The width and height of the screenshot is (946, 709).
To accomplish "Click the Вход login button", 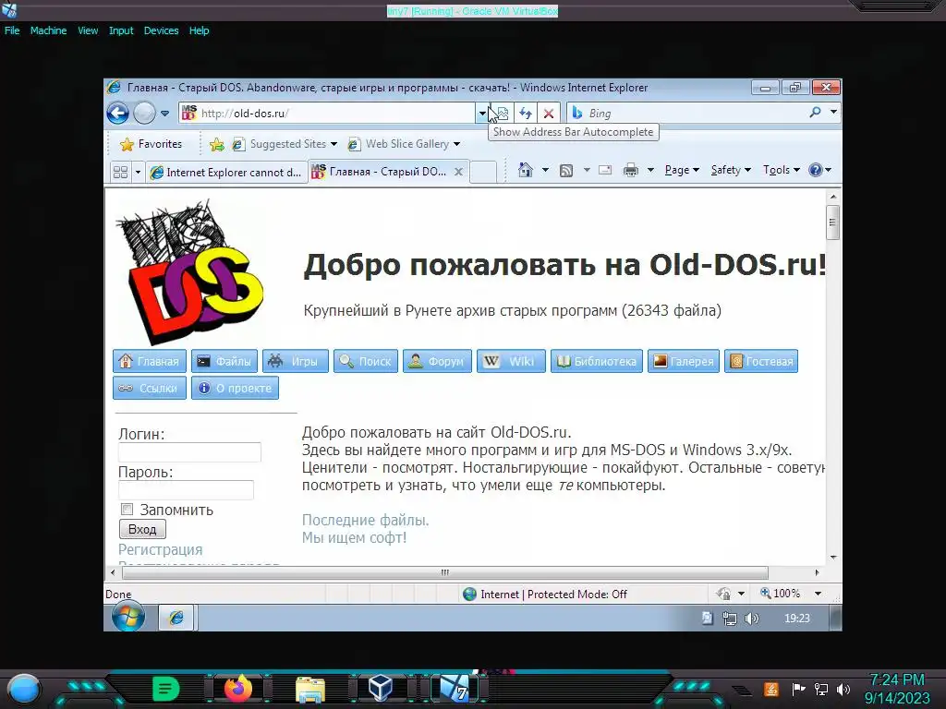I will point(142,529).
